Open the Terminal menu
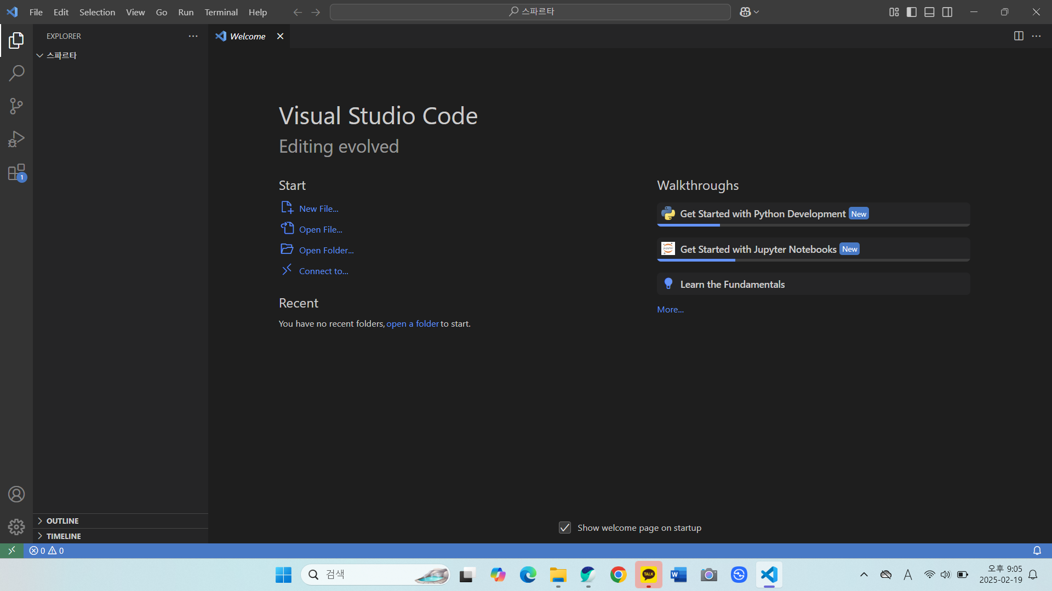The height and width of the screenshot is (591, 1052). point(221,12)
